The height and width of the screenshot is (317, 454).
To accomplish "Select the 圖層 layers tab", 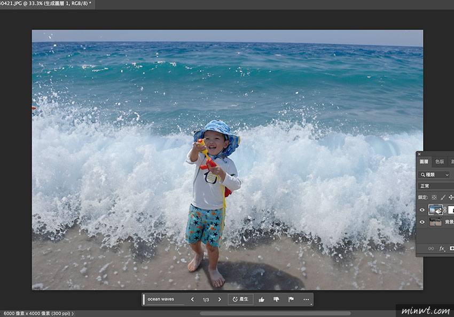I will point(424,161).
